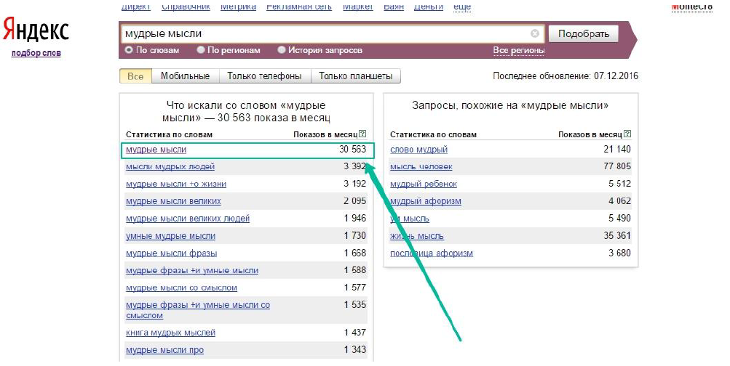This screenshot has width=730, height=366.
Task: Switch to the 'Только планшеты' tab
Action: click(355, 76)
